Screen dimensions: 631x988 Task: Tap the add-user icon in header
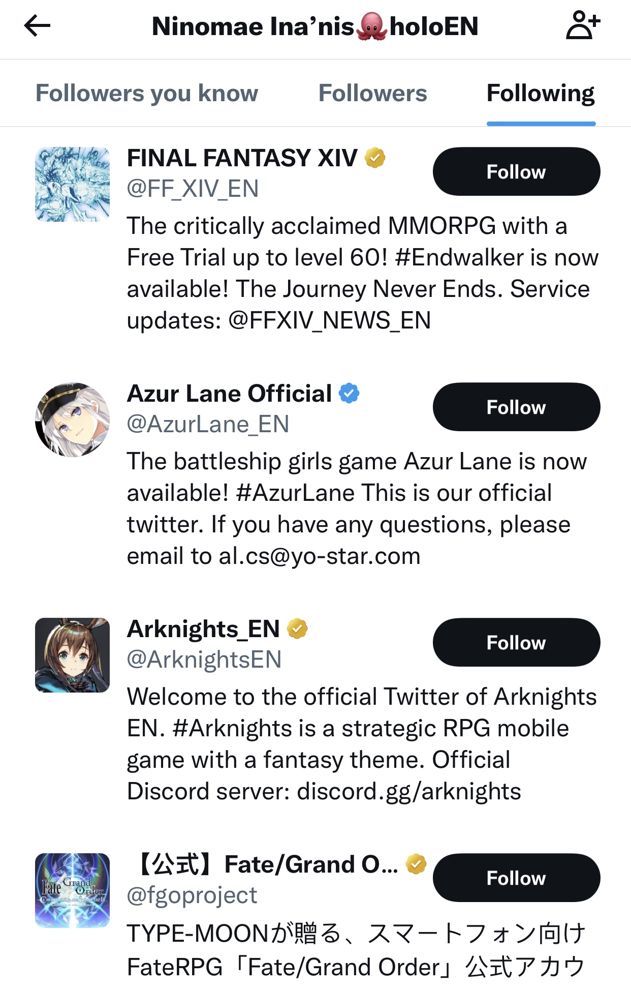coord(583,26)
